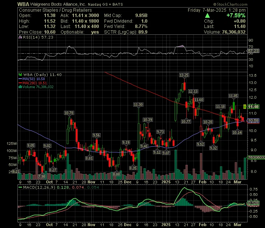Click the Friday 7-Mar-2025 1:28 pm timestamp
The image size is (265, 228).
coord(217,10)
